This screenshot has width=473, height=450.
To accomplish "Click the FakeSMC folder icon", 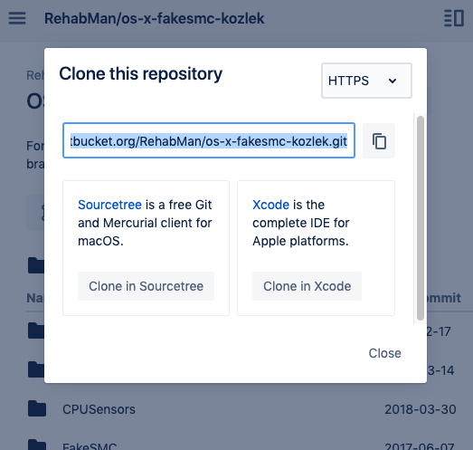I will click(37, 445).
